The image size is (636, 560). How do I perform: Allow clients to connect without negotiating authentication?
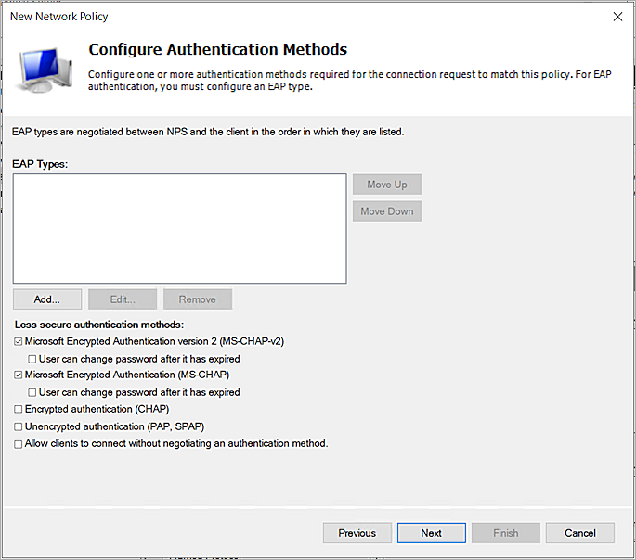coord(19,444)
